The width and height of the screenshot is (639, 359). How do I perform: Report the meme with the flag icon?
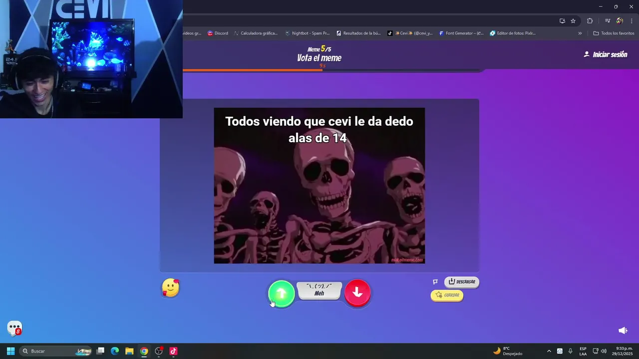(x=435, y=282)
